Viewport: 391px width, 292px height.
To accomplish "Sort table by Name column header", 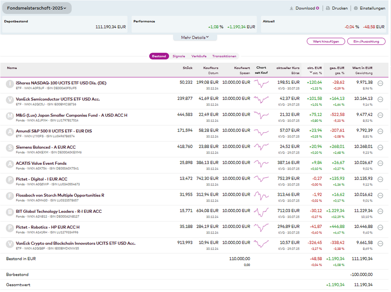I will click(x=12, y=68).
